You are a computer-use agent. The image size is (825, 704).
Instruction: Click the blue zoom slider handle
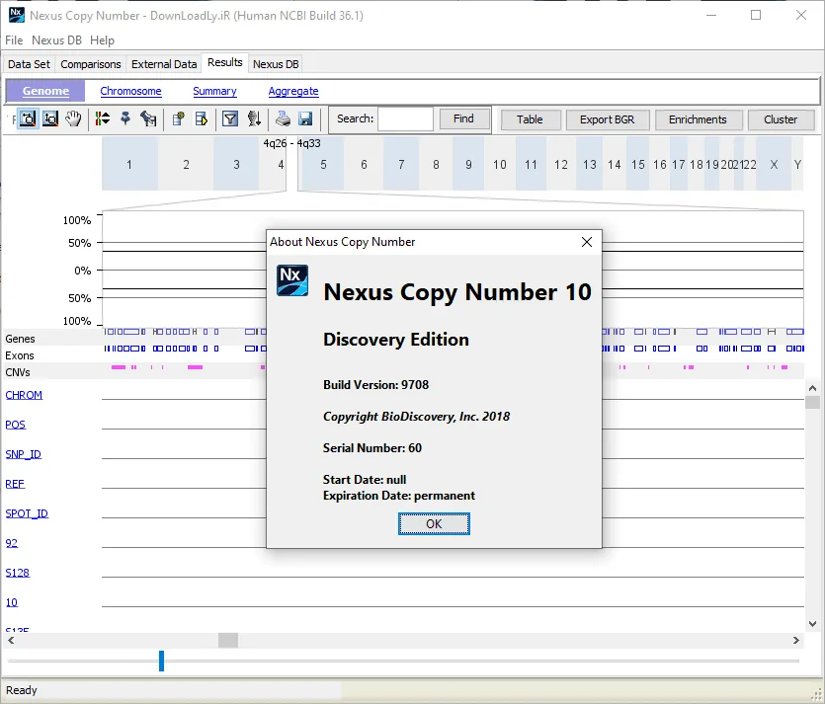(161, 661)
